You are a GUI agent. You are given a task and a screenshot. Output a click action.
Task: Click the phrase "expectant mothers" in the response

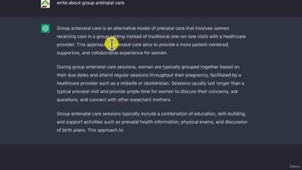point(151,100)
